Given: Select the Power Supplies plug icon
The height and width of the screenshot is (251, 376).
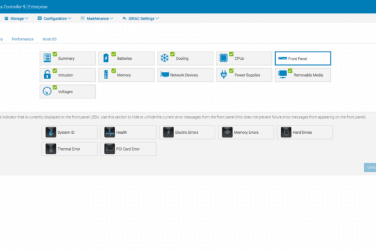Looking at the screenshot, I should (224, 75).
